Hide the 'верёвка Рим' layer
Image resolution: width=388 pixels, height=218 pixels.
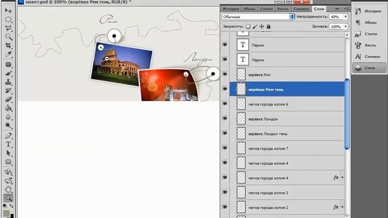225,74
